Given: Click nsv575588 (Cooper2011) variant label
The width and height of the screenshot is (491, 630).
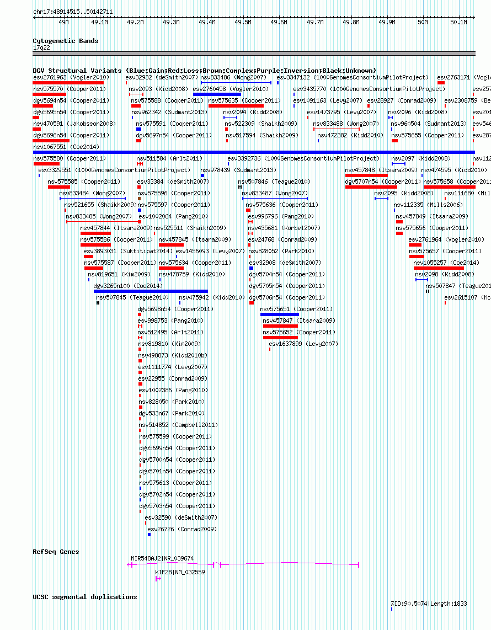Looking at the screenshot, I should 168,100.
